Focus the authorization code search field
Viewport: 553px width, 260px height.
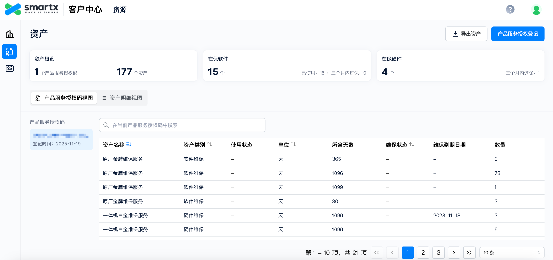click(x=182, y=125)
